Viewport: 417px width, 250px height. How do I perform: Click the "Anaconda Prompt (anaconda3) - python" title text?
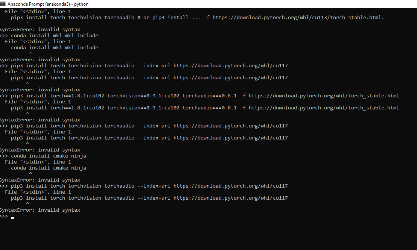[48, 4]
